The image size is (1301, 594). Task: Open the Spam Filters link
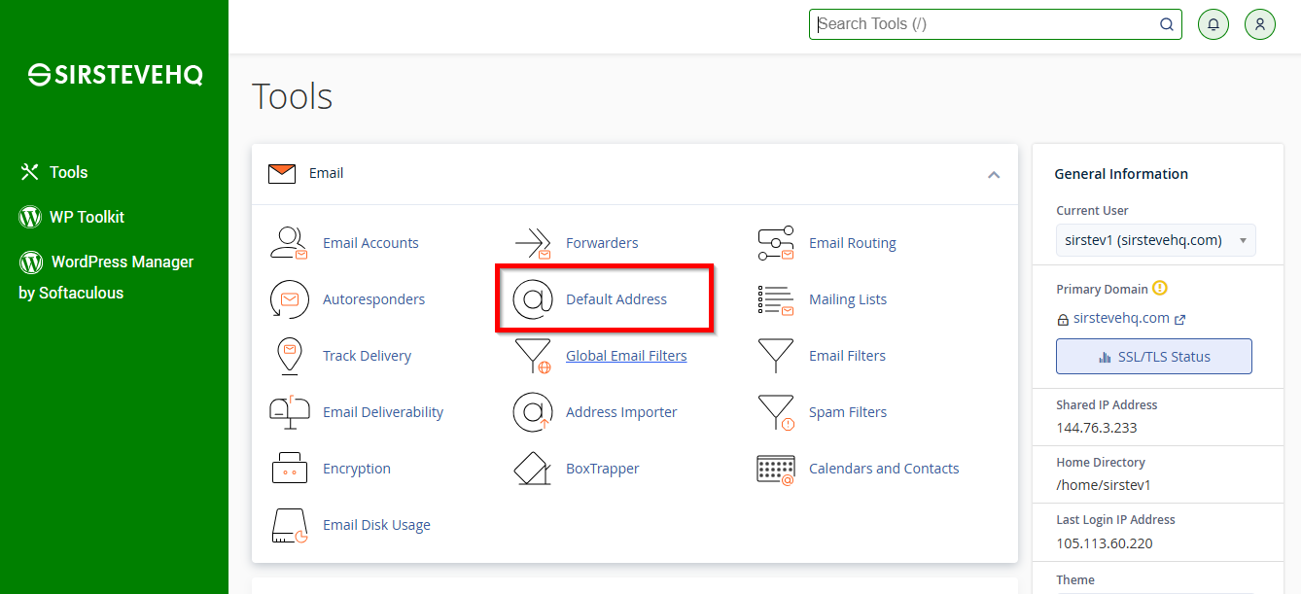[x=848, y=412]
